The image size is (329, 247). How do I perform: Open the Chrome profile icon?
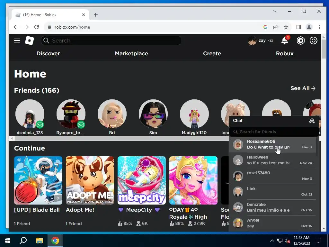tap(309, 27)
